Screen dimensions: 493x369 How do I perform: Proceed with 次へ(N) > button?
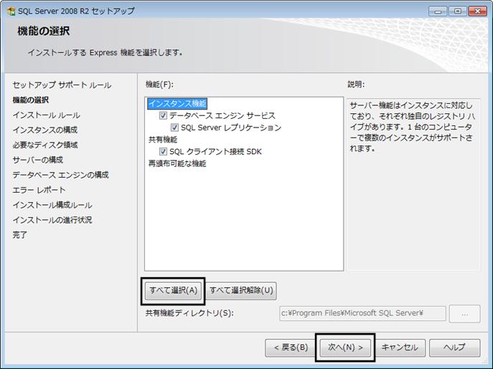point(345,348)
